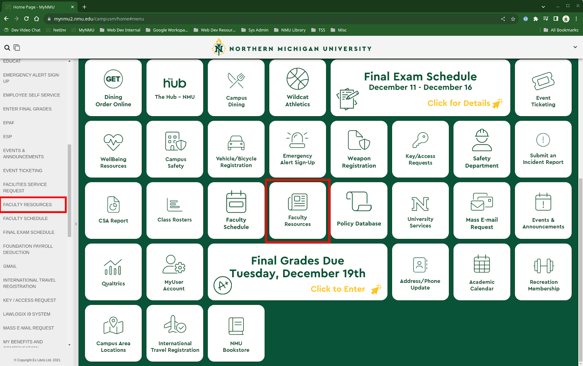Open the Submit an Incident Report tile
This screenshot has height=366, width=583.
(x=543, y=149)
